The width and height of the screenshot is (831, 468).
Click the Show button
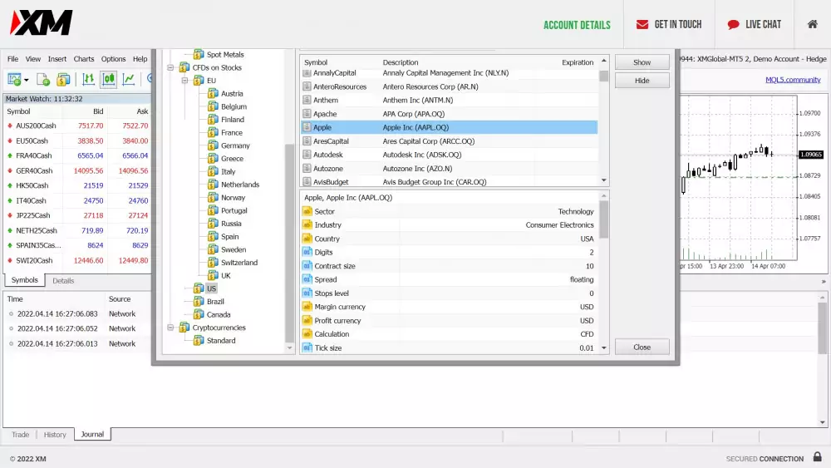(x=642, y=62)
